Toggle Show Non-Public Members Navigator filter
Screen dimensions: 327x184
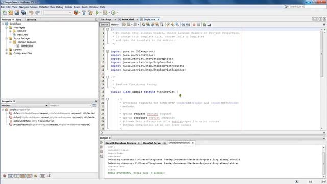23,176
